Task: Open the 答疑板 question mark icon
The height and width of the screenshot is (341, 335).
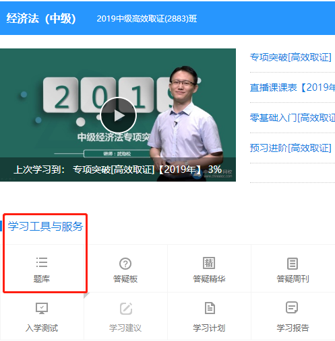Action: pos(125,264)
